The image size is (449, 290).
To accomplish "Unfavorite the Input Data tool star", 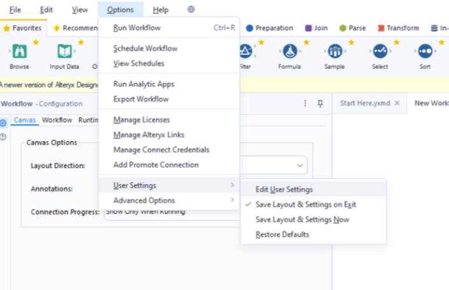I will [x=81, y=42].
